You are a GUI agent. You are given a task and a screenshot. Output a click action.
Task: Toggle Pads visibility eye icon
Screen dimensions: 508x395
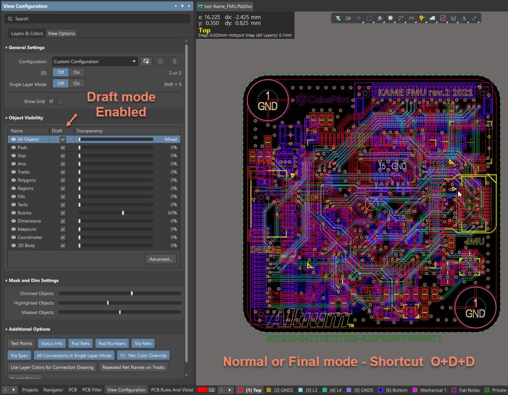tap(13, 147)
